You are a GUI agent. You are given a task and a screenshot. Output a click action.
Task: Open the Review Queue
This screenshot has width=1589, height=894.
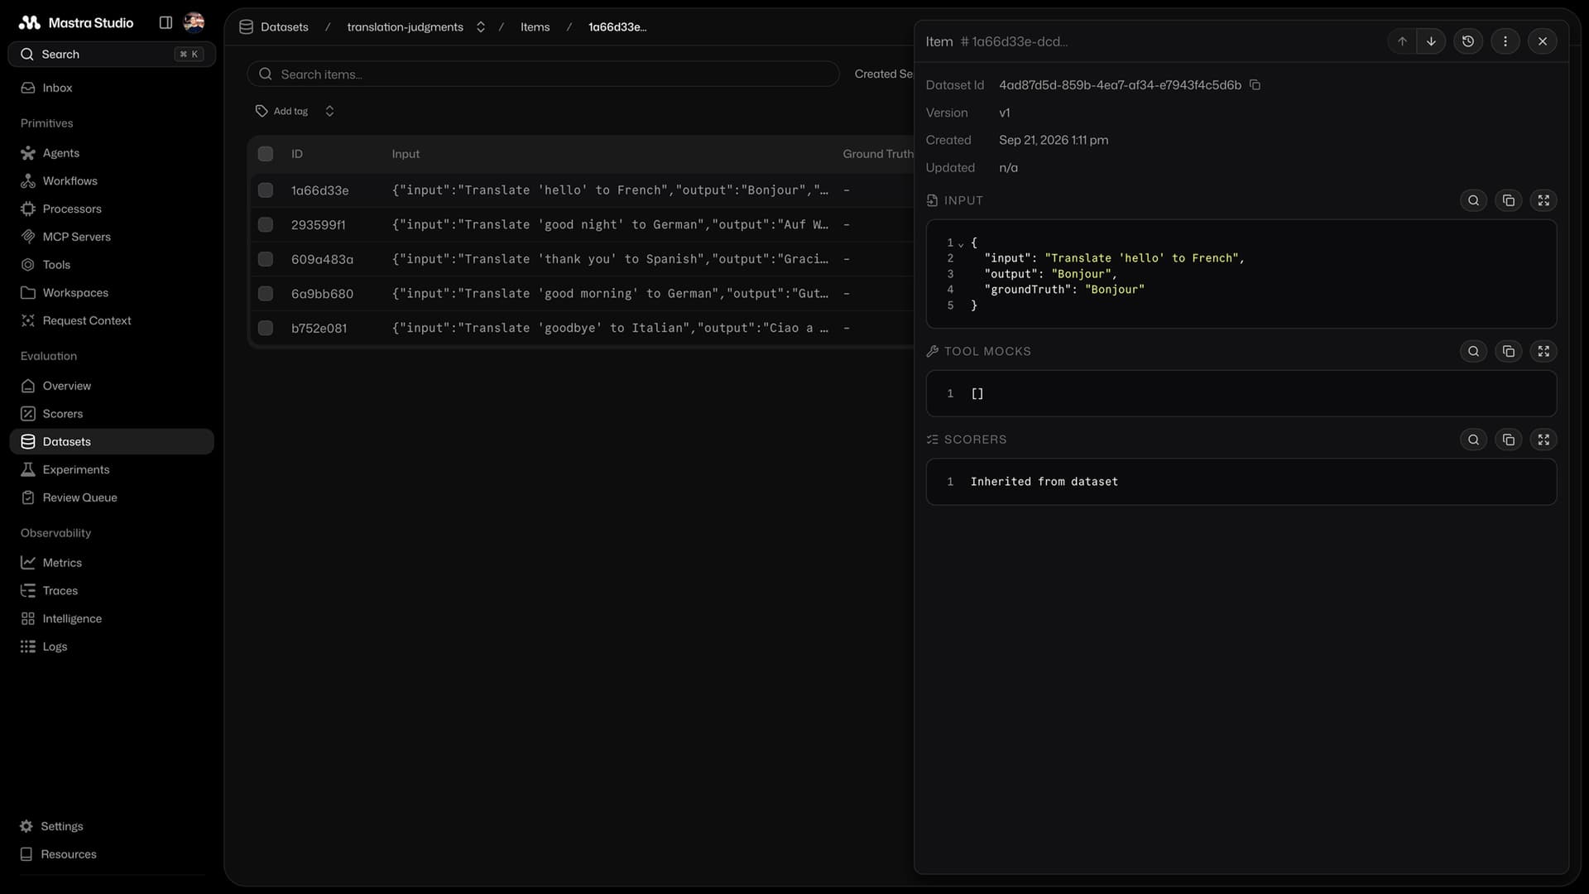112,497
